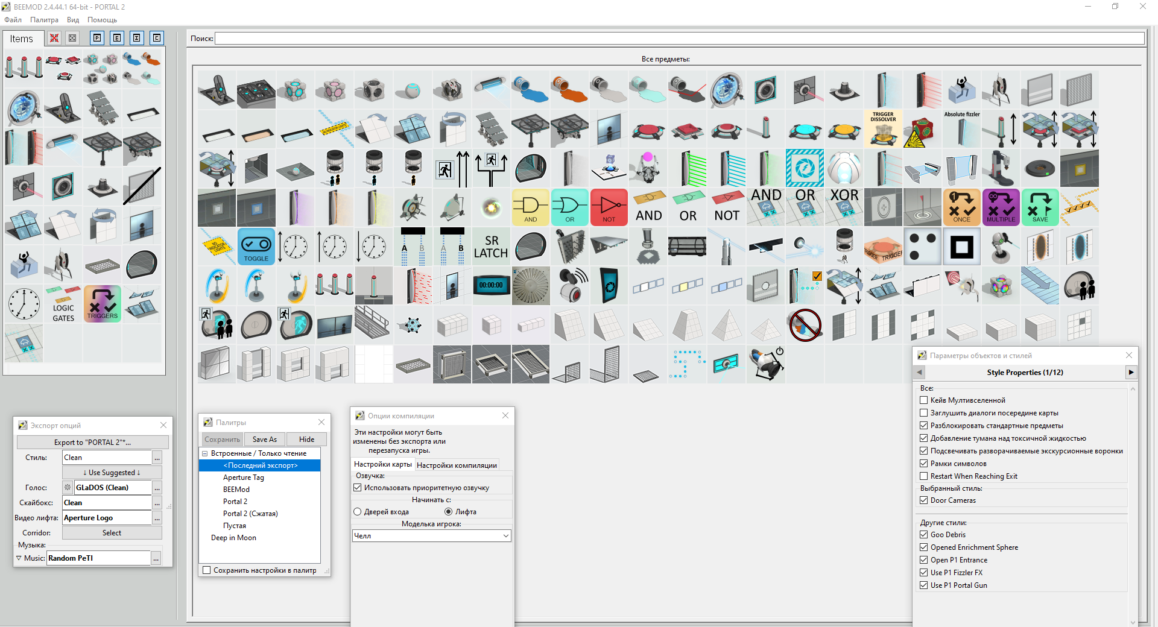This screenshot has height=627, width=1158.
Task: Select the Absolute fizzler item
Action: point(962,129)
